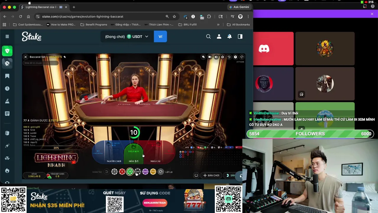Open How to Make PRO... bookmark
The image size is (378, 213).
click(61, 25)
